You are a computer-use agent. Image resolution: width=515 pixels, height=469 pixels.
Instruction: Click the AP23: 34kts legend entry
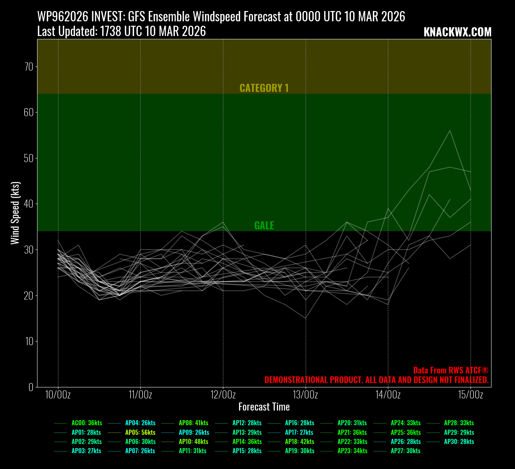point(352,451)
